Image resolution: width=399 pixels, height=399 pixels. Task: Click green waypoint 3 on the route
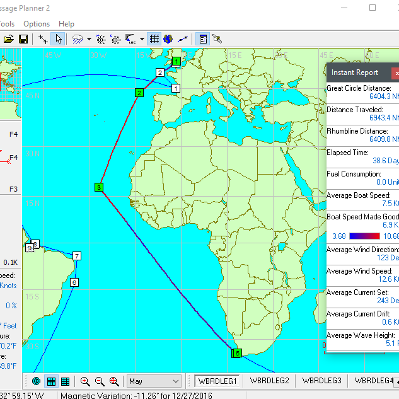99,187
